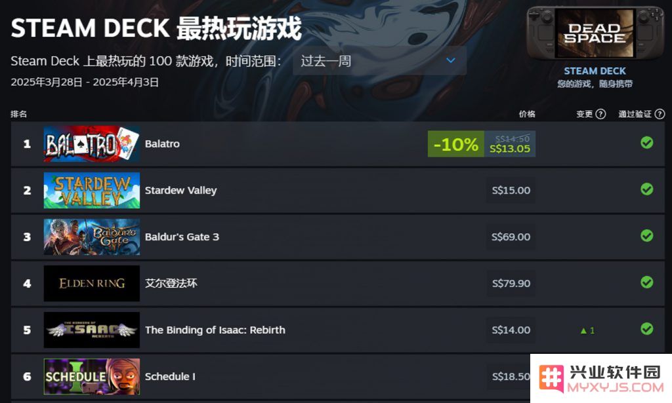
Task: Click Baldur's Gate 3 verified checkmark icon
Action: (646, 236)
